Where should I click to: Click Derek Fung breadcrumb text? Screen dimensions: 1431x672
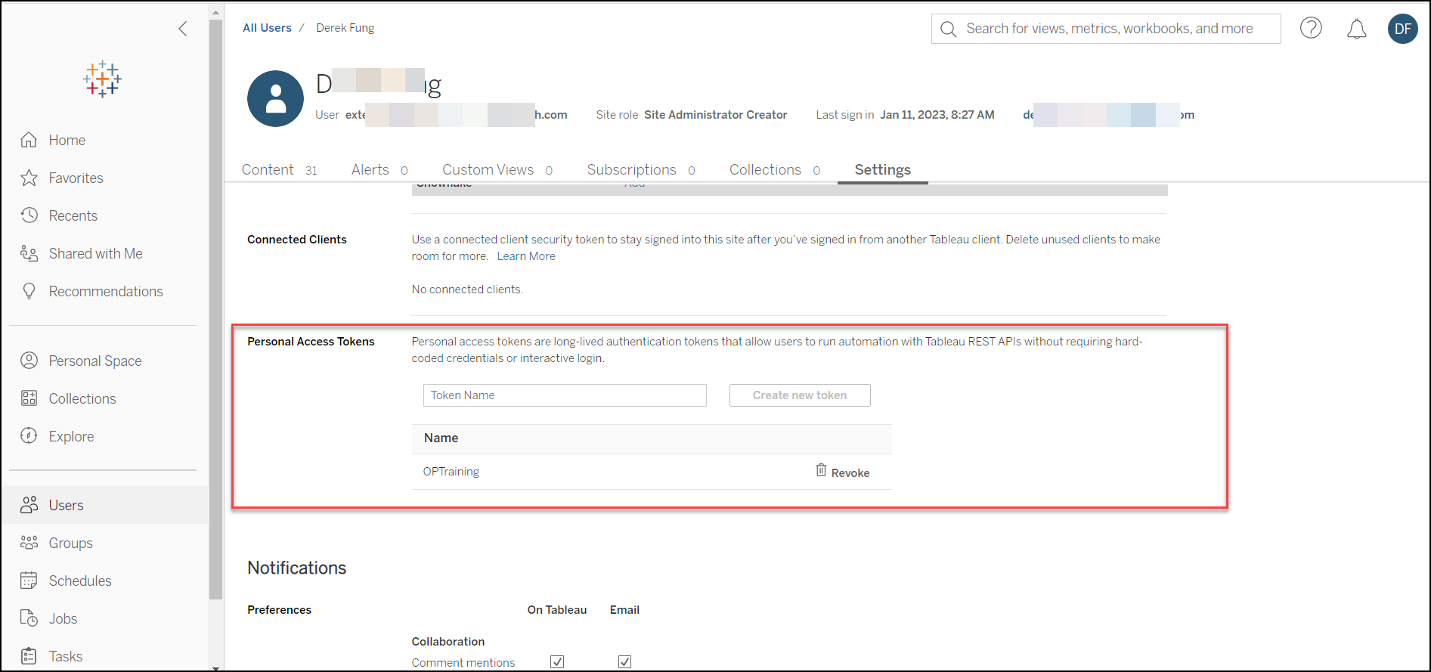tap(345, 28)
